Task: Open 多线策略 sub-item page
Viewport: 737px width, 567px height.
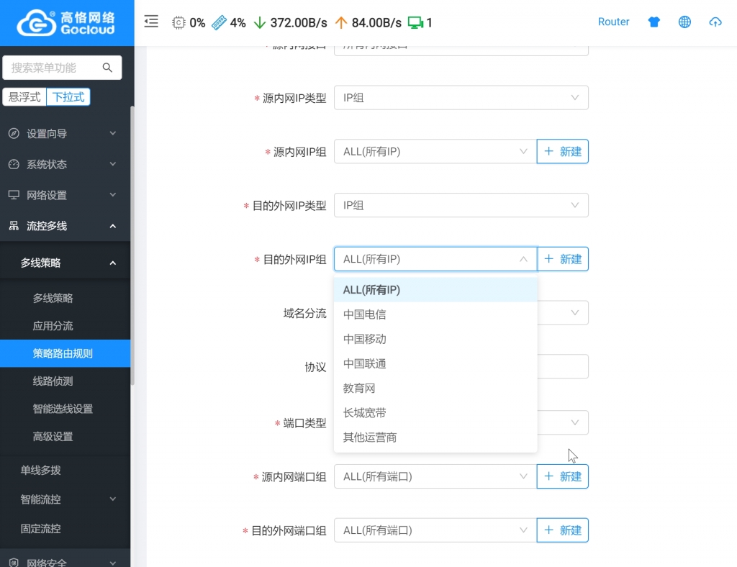Action: [x=65, y=298]
